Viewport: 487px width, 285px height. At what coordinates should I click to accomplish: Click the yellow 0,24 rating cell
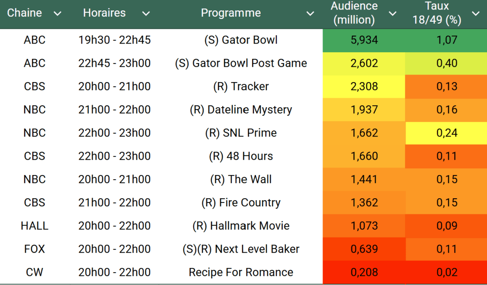click(x=447, y=133)
